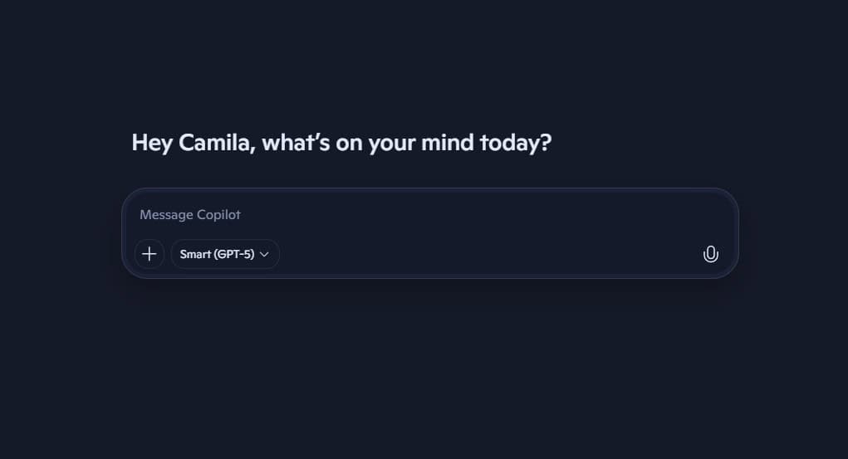This screenshot has height=459, width=848.
Task: Talk to Copilot using the microphone button
Action: coord(710,254)
